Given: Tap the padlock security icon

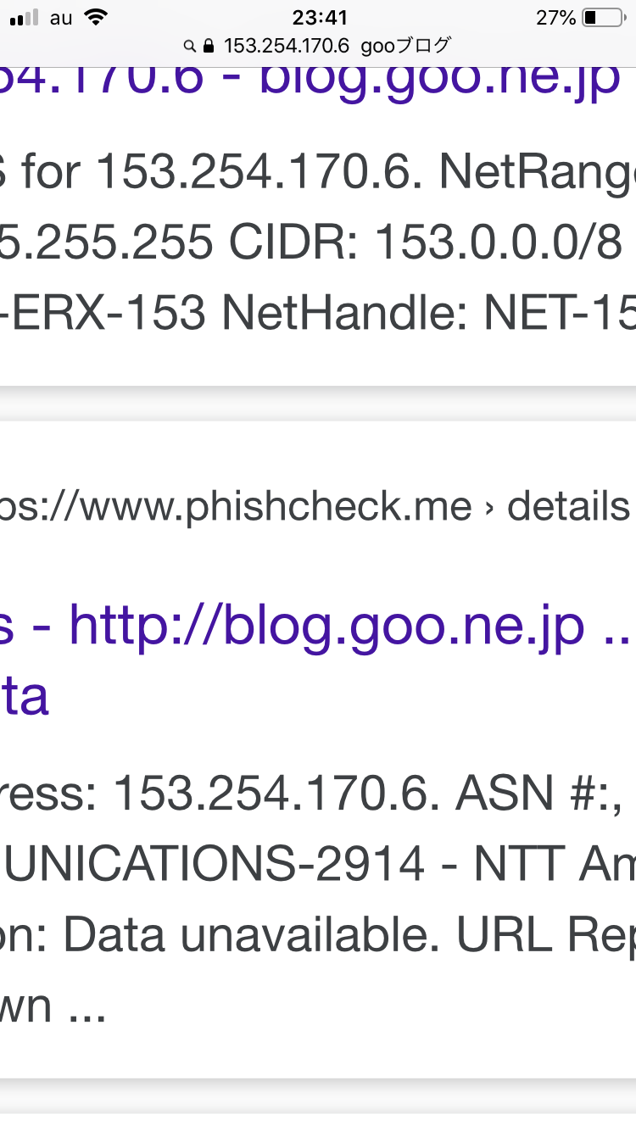Looking at the screenshot, I should pos(207,46).
